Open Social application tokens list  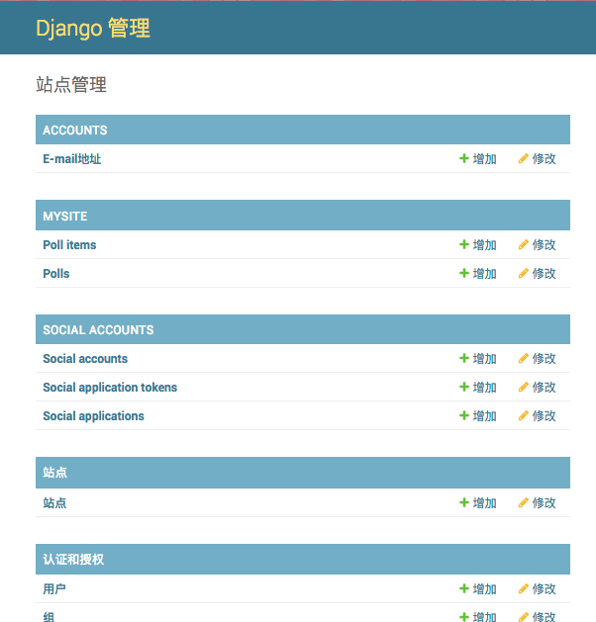point(110,388)
